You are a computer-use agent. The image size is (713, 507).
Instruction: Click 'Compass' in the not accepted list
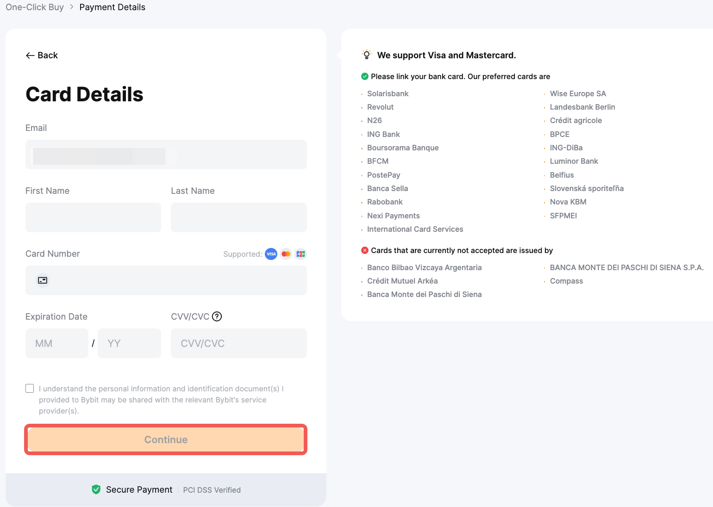click(567, 281)
